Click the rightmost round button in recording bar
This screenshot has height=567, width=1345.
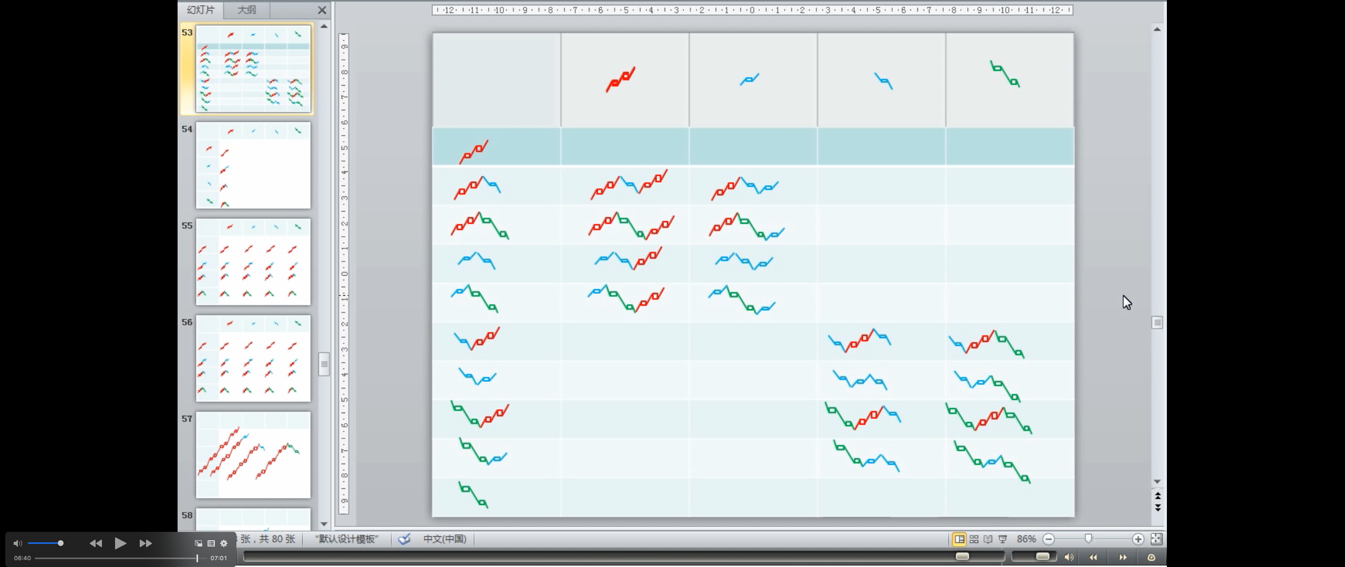click(x=1151, y=557)
